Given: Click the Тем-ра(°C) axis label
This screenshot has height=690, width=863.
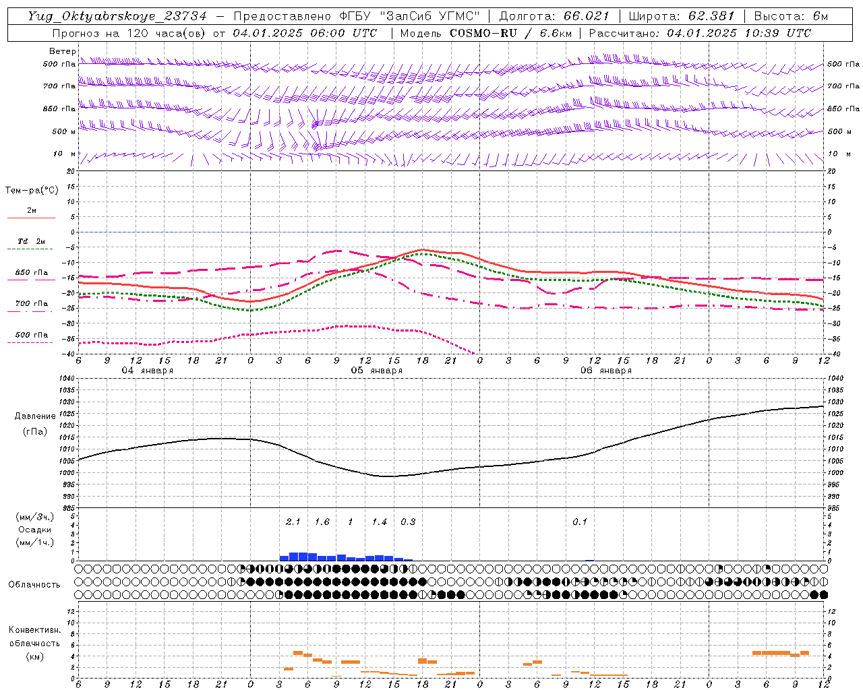Looking at the screenshot, I should [32, 191].
